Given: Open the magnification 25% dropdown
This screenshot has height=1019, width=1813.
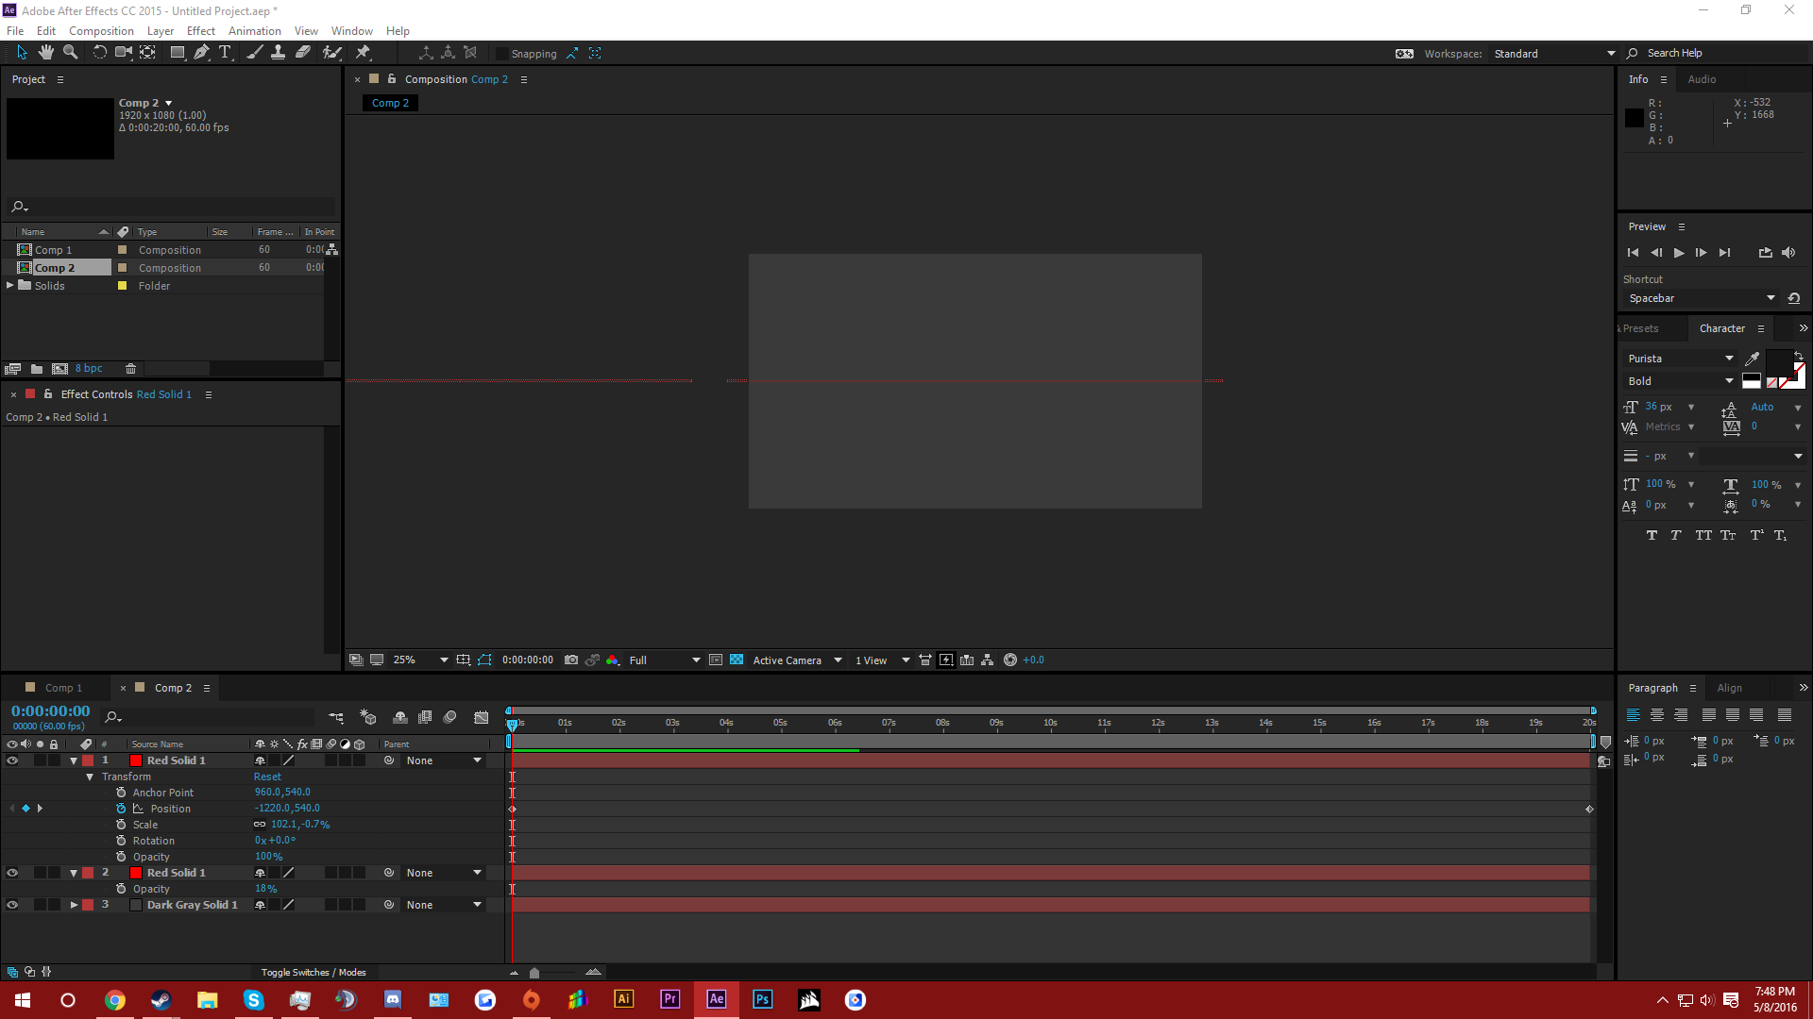Looking at the screenshot, I should [420, 660].
